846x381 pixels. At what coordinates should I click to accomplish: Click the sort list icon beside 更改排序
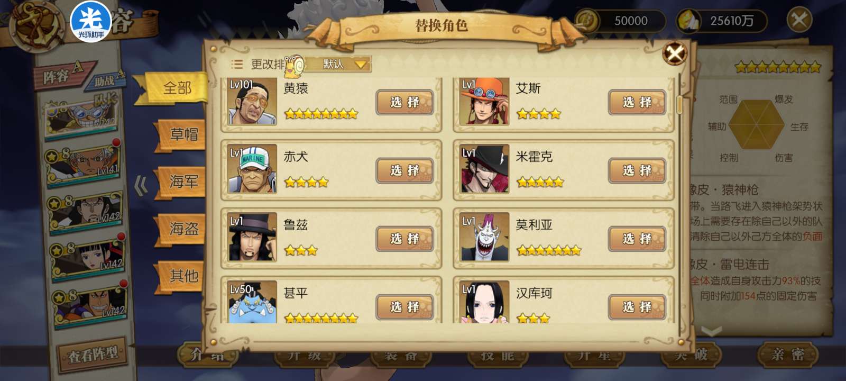[x=237, y=65]
